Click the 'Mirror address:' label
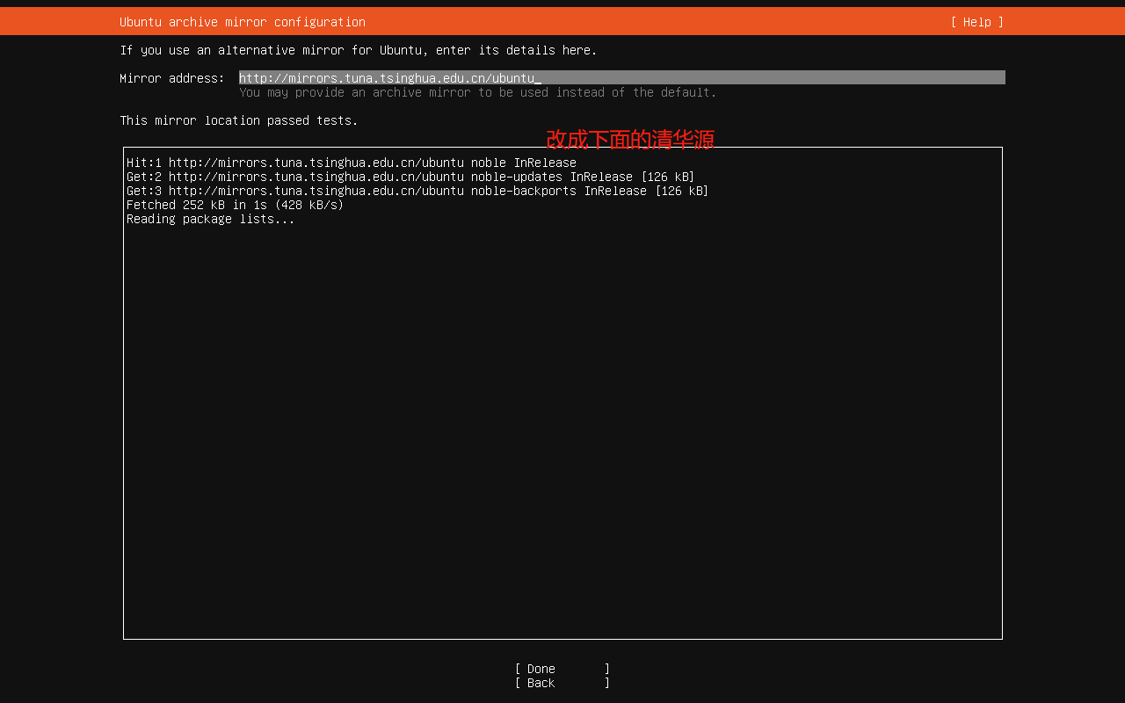This screenshot has width=1125, height=703. click(x=172, y=78)
